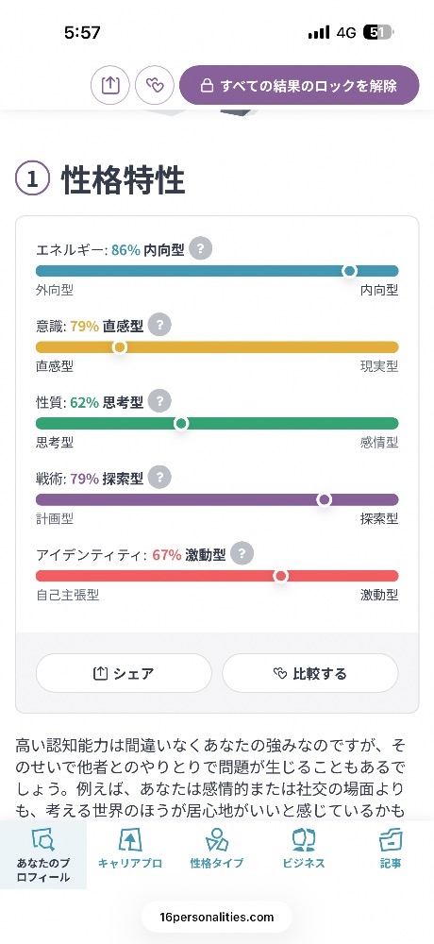Click the 比較する button

[x=310, y=673]
